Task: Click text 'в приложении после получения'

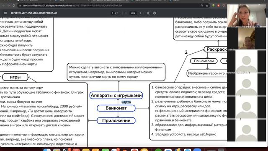Action: (x=25, y=50)
